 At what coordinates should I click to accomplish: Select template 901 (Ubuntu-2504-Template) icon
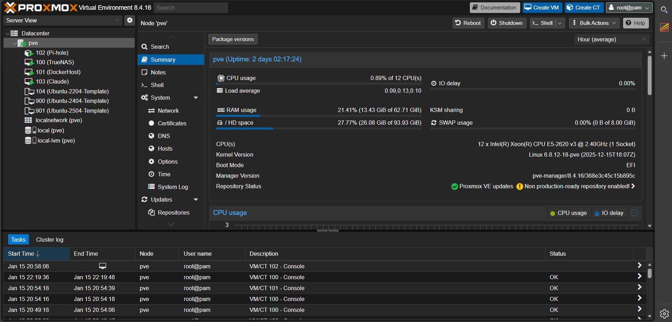[29, 111]
